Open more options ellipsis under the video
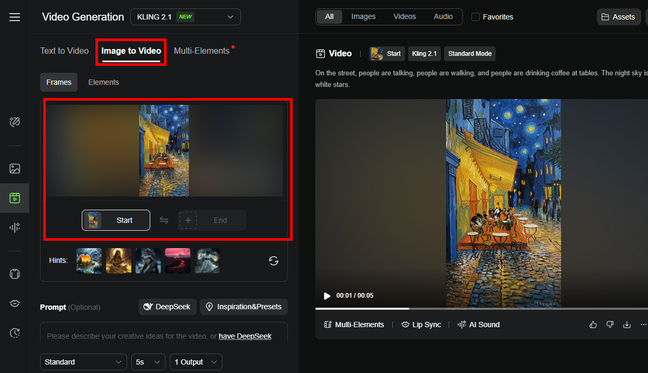The image size is (648, 373). (643, 325)
